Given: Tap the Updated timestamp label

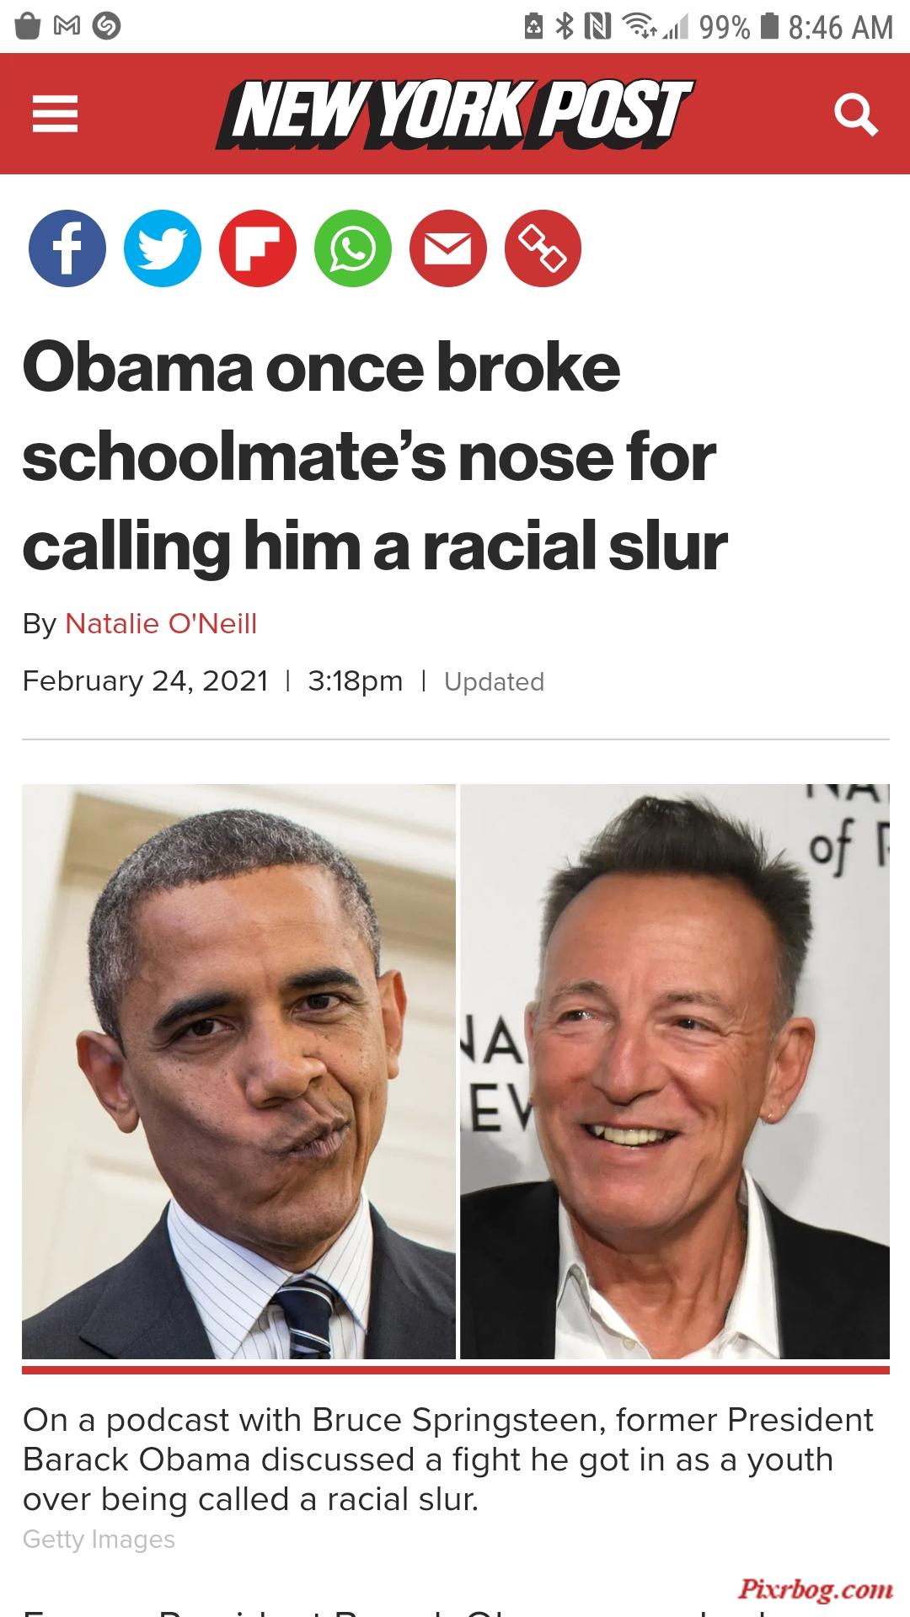Looking at the screenshot, I should pyautogui.click(x=495, y=682).
